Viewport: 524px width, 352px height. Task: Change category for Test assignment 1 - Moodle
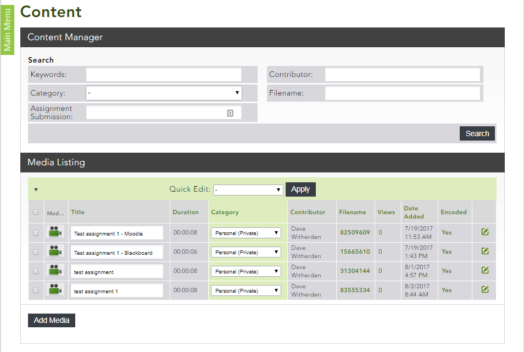coord(246,233)
